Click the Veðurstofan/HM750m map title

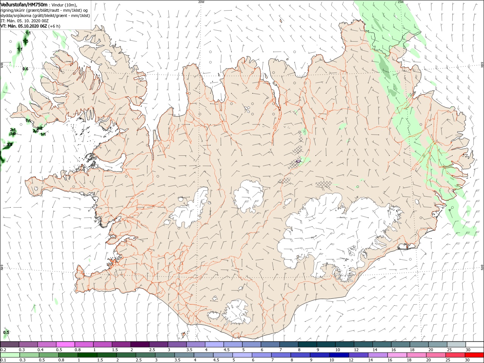point(24,4)
